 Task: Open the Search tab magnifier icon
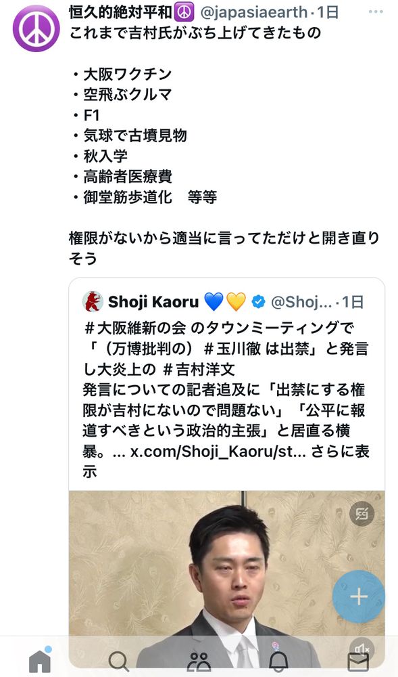point(118,661)
